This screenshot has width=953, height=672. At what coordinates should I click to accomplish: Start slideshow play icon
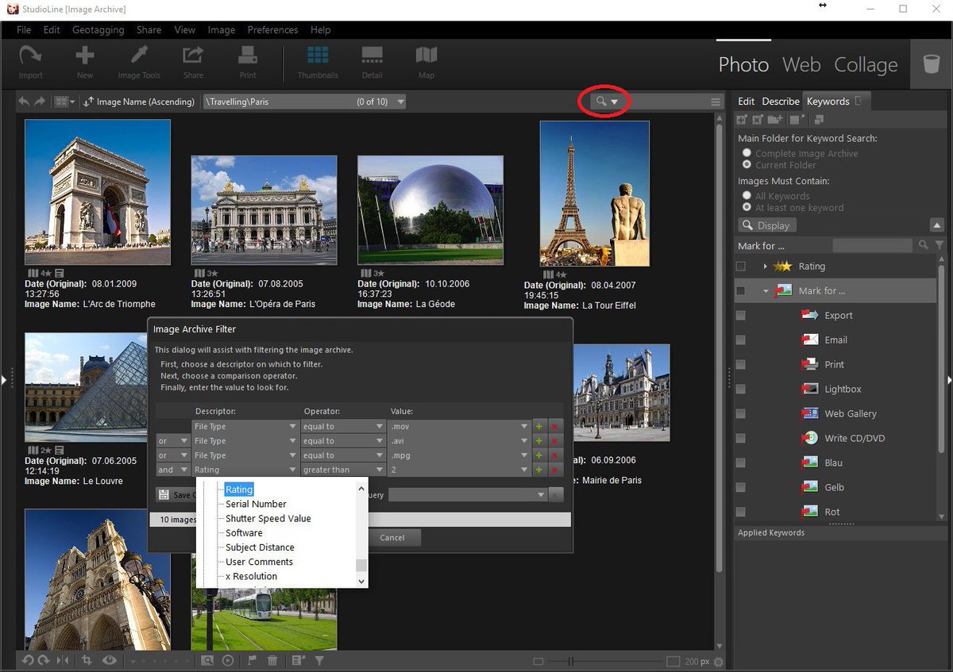tap(228, 660)
